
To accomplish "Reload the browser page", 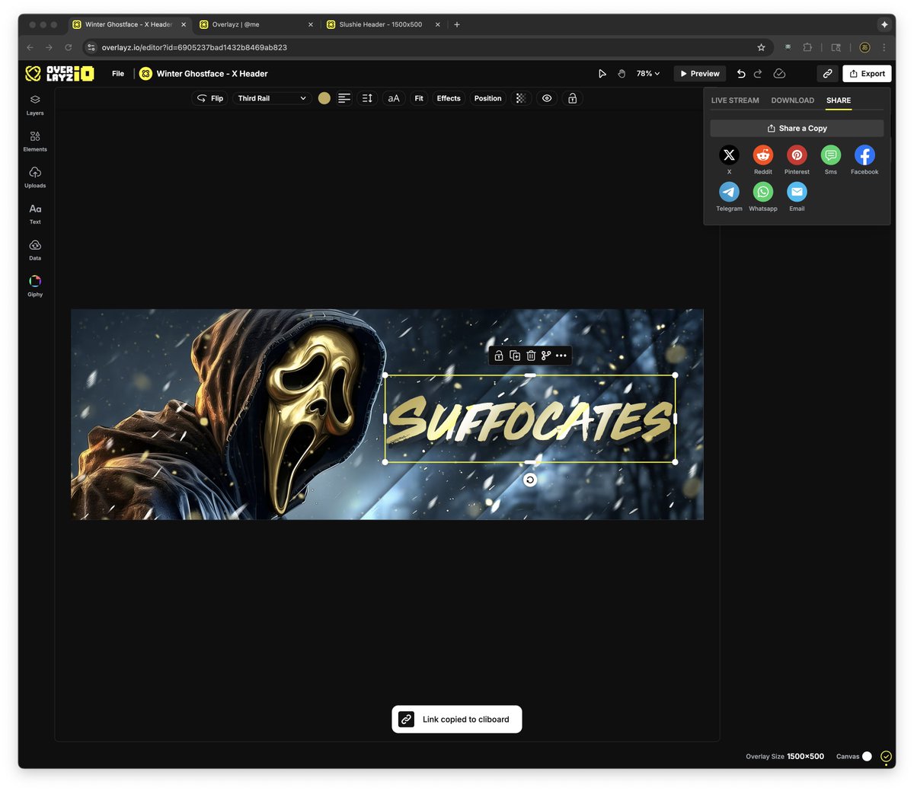I will pyautogui.click(x=69, y=47).
